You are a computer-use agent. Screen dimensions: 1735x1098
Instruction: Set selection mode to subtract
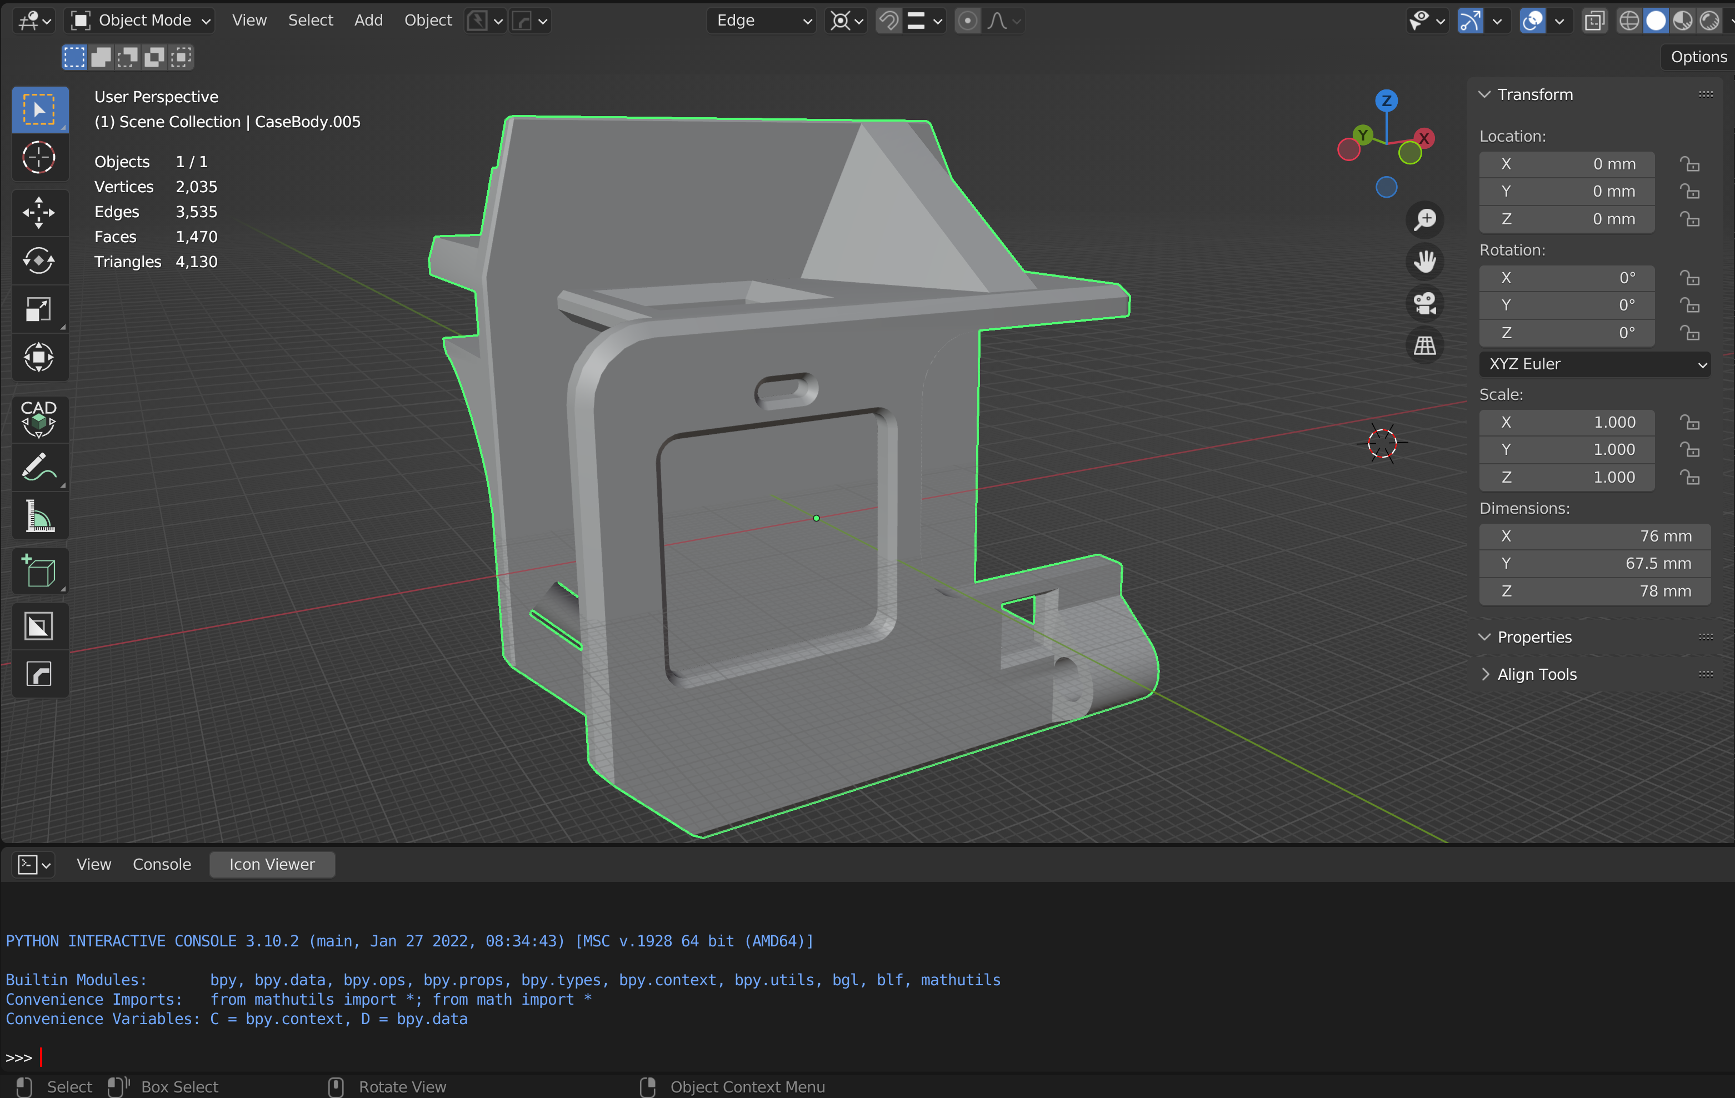click(x=128, y=58)
